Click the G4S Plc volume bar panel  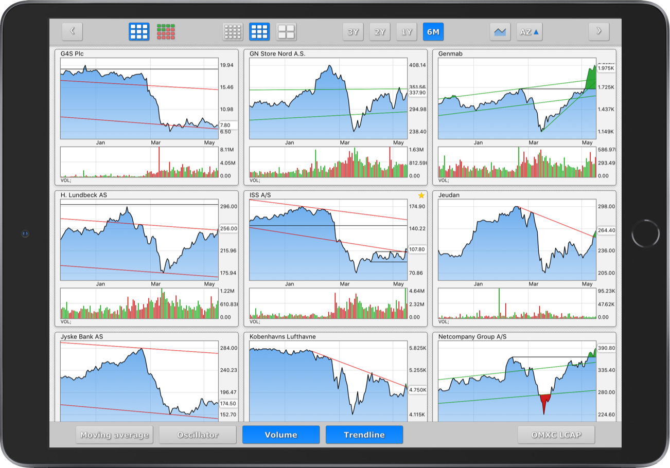click(x=139, y=163)
